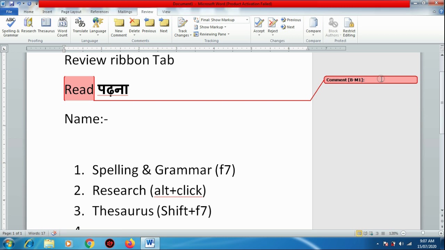Viewport: 445px width, 250px height.
Task: Click inside the Comment [B-M1] balloon
Action: click(x=371, y=80)
